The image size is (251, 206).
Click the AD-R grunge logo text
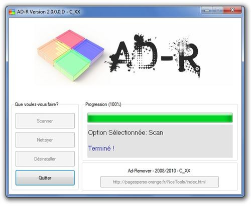pos(152,56)
